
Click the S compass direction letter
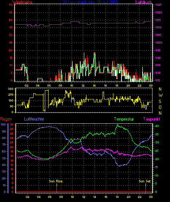coord(160,102)
